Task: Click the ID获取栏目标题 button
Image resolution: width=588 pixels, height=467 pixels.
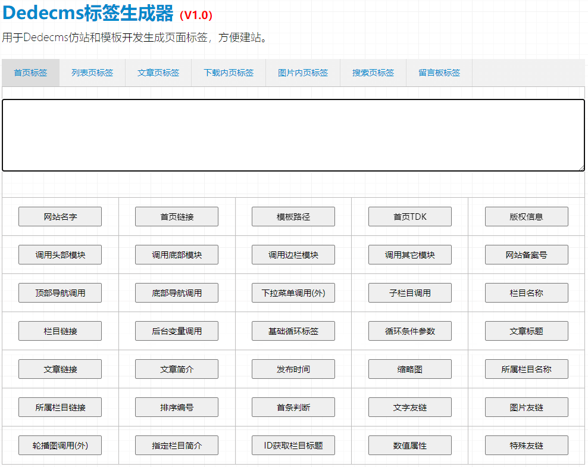Action: [293, 445]
